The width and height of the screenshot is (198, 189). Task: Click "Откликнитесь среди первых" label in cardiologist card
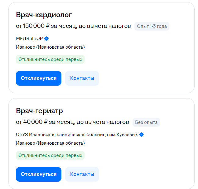point(50,59)
